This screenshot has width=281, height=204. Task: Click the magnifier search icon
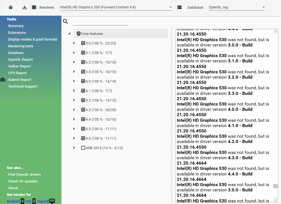tap(65, 22)
